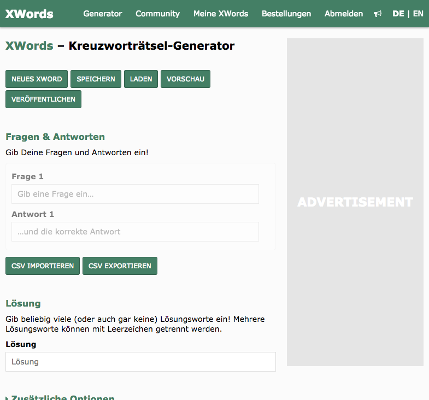The width and height of the screenshot is (429, 400).
Task: Focus the Frage 1 question field
Action: point(135,194)
